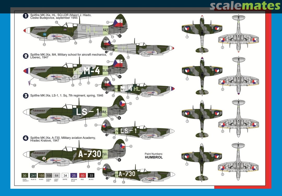Select the Red 60 color swatch
Image resolution: width=282 pixels, height=196 pixels.
pos(83,175)
